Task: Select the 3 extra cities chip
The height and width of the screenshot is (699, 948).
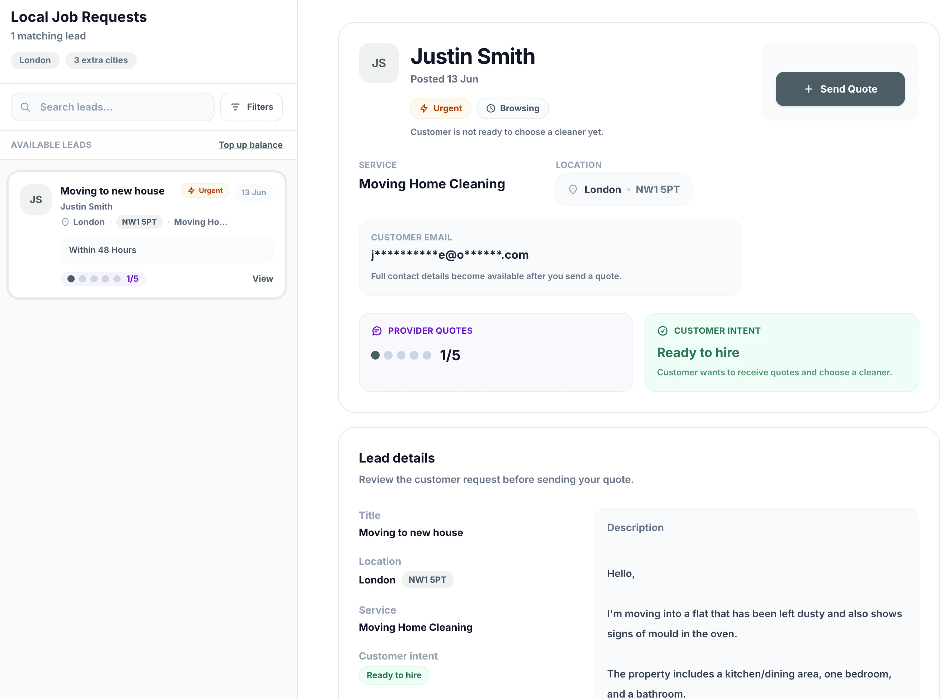Action: 101,60
